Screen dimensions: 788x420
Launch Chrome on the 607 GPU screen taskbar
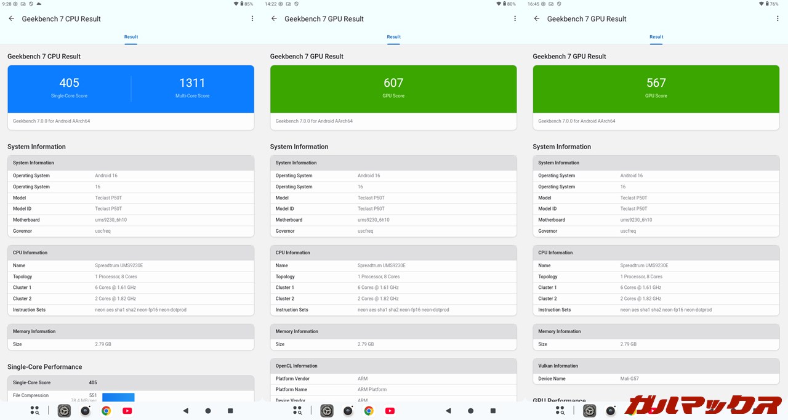[x=369, y=411]
